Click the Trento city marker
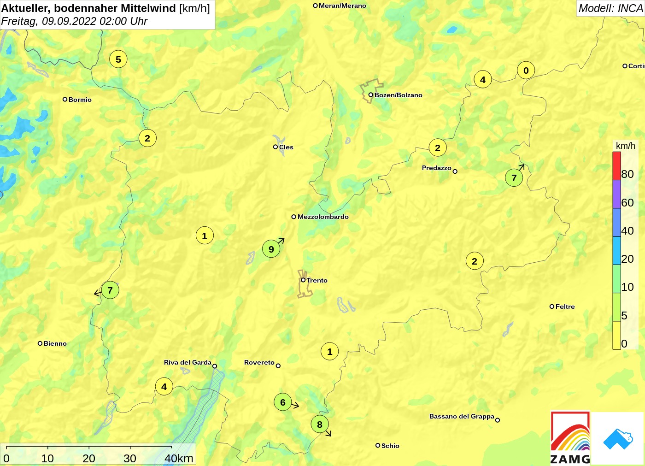The width and height of the screenshot is (645, 466). tap(303, 280)
